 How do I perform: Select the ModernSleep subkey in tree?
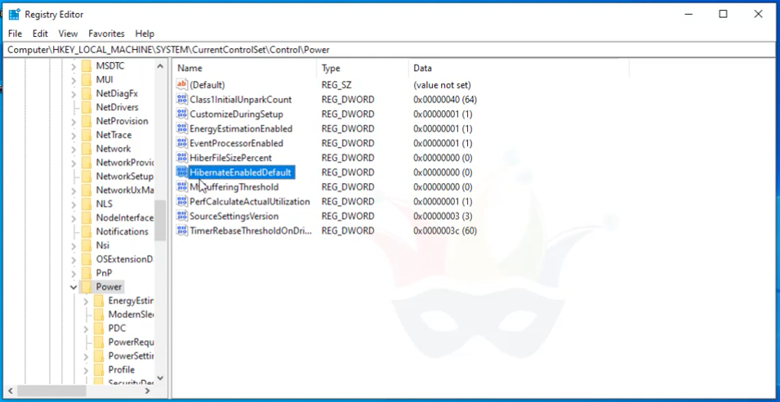131,315
